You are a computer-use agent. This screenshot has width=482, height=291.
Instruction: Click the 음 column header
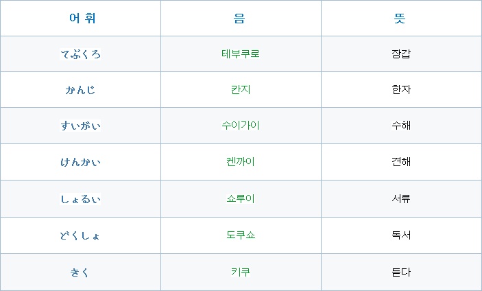239,18
